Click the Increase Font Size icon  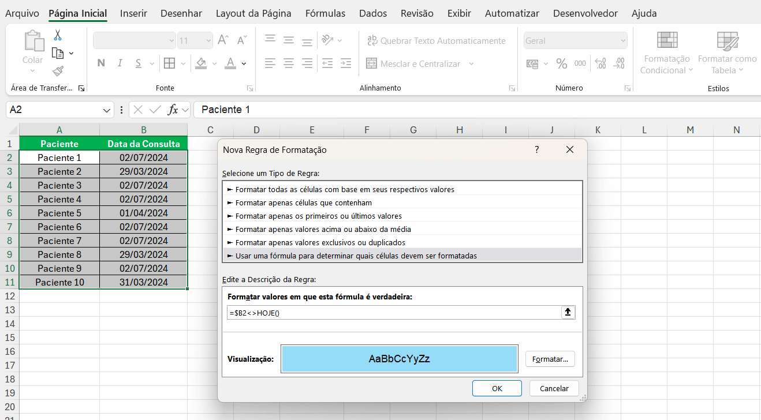223,40
